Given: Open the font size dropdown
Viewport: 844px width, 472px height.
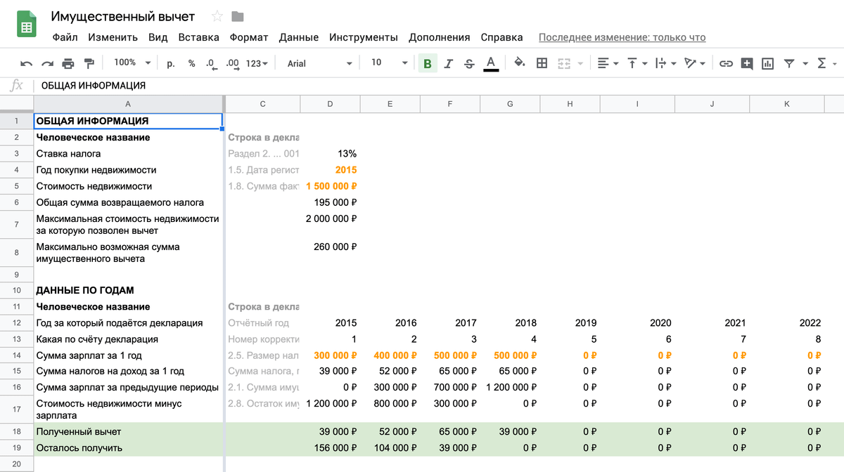Looking at the screenshot, I should tap(389, 63).
